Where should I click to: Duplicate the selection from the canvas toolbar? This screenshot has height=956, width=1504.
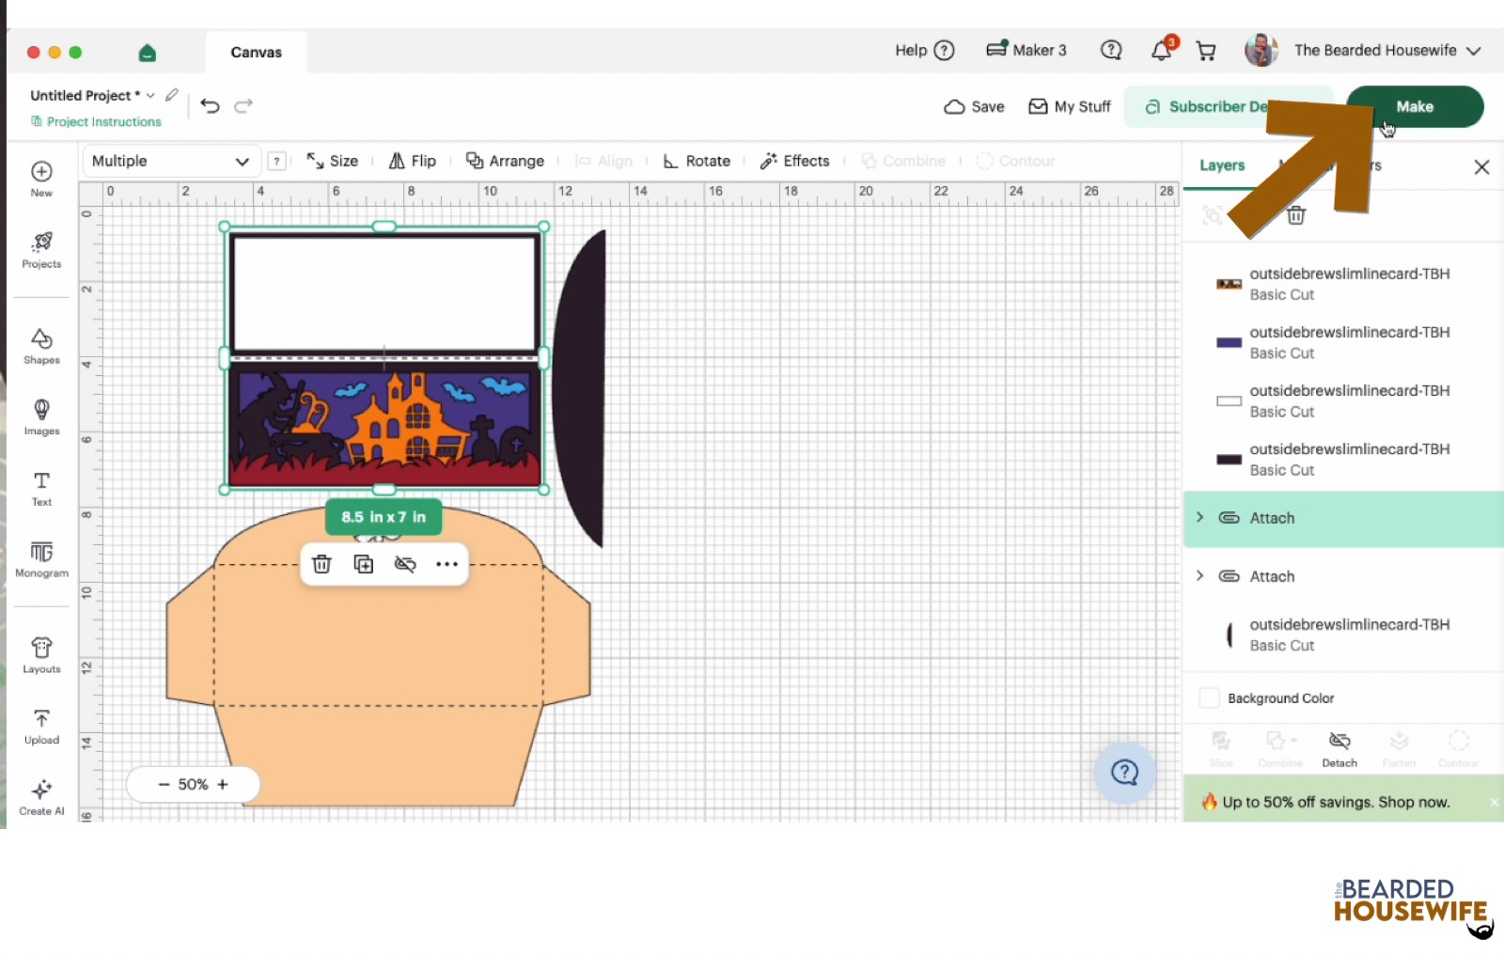pyautogui.click(x=364, y=564)
